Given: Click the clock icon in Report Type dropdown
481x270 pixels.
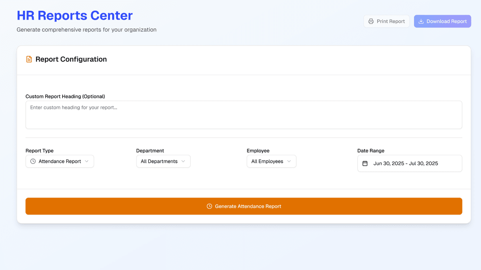Looking at the screenshot, I should [33, 161].
